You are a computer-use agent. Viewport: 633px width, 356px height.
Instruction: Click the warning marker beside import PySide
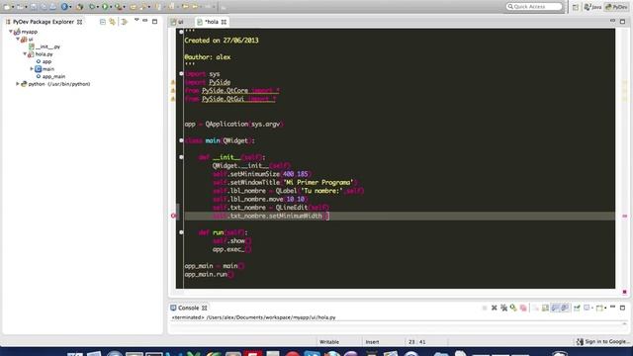173,82
